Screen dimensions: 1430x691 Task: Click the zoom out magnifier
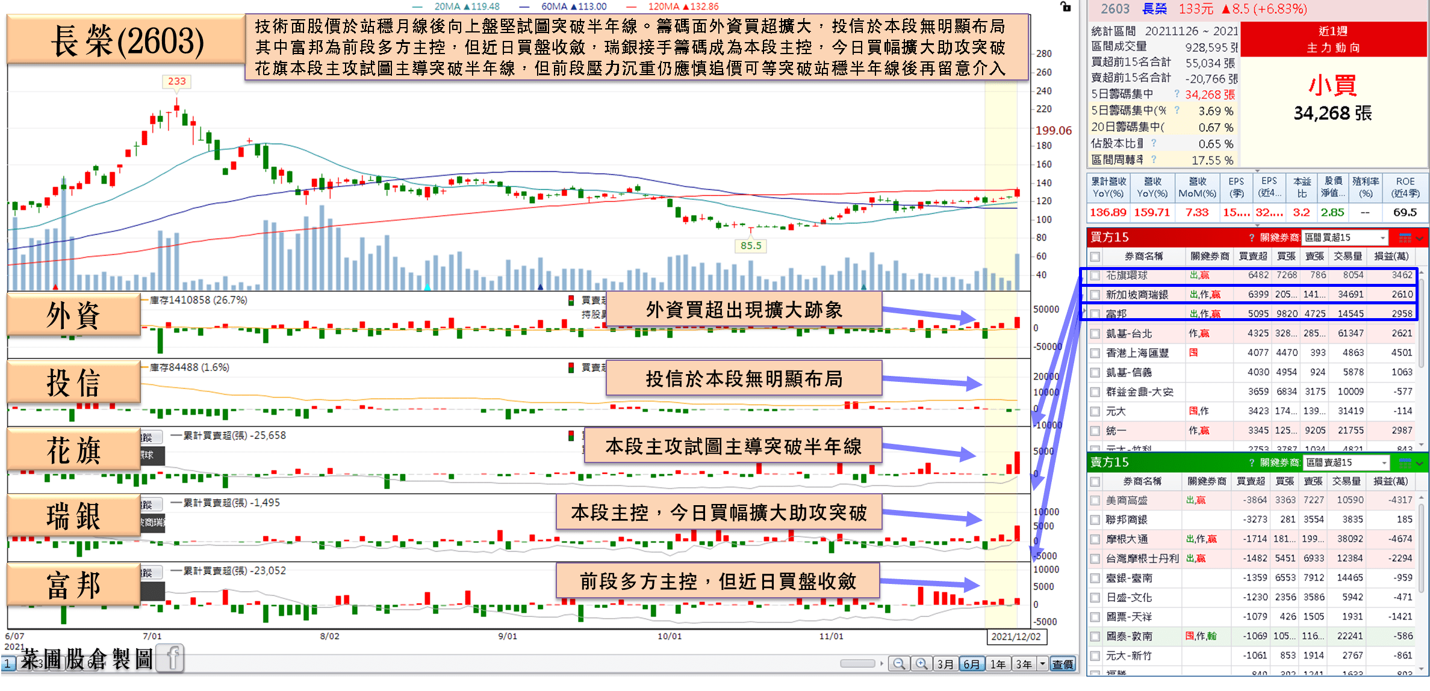tap(899, 664)
